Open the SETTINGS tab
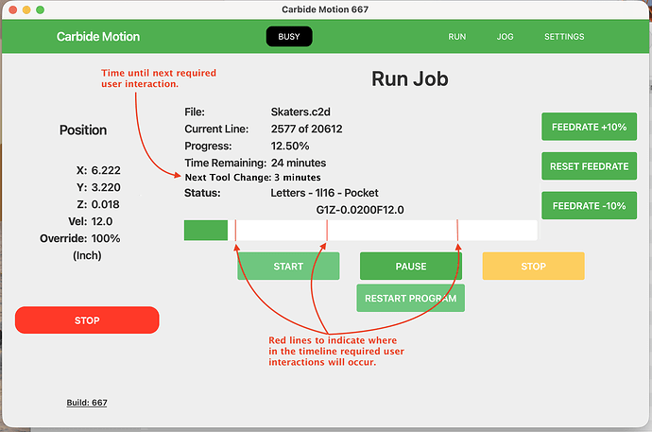Screen dimensions: 652x432 click(564, 37)
